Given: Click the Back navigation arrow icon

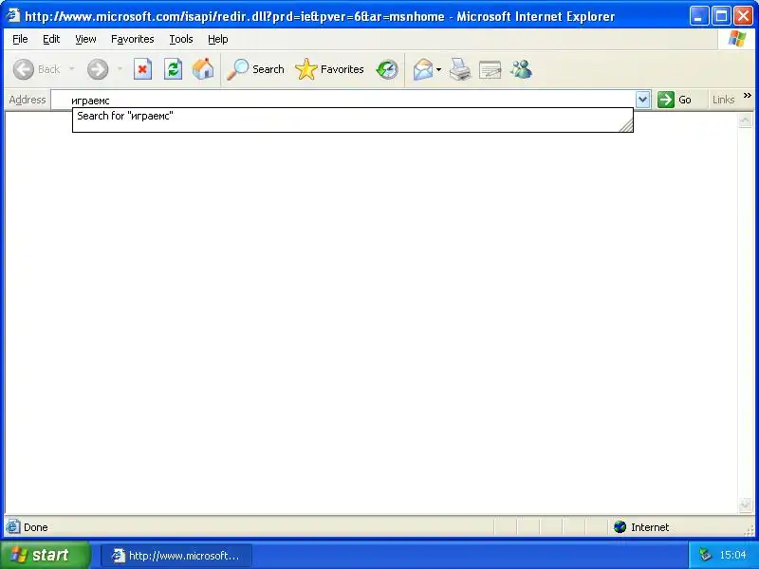Looking at the screenshot, I should 23,69.
